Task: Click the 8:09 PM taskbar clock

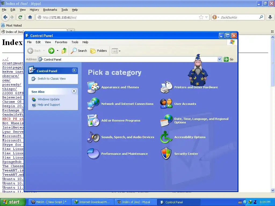Action: point(265,202)
